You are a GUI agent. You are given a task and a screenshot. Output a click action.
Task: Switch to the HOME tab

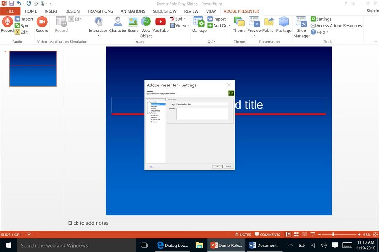[x=31, y=11]
